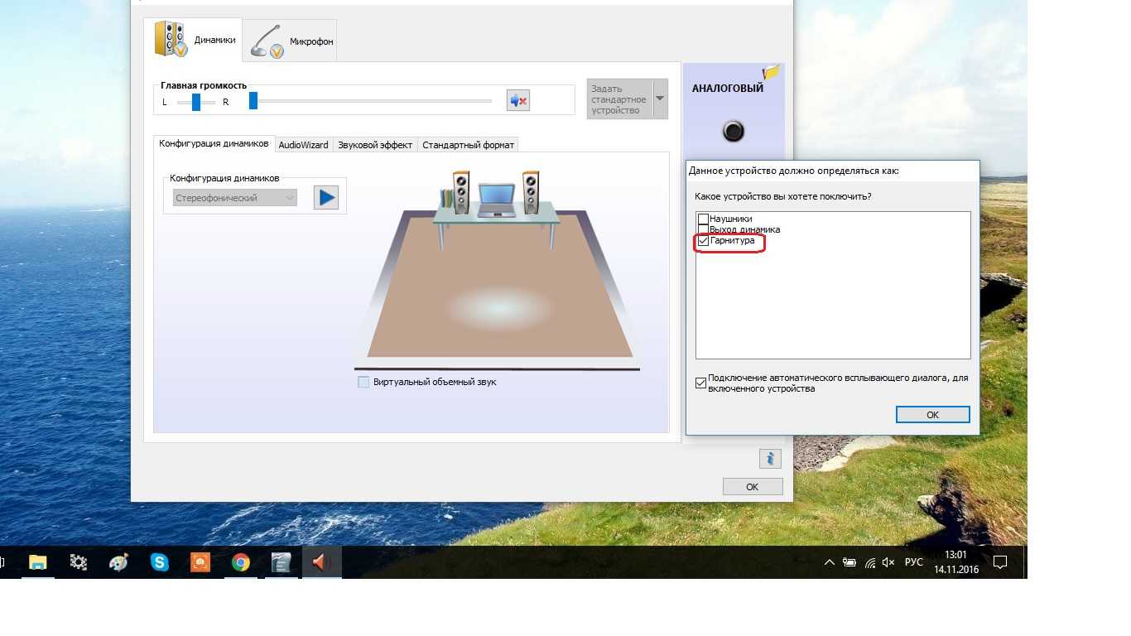Image resolution: width=1131 pixels, height=636 pixels.
Task: Click the right speaker in the room diagram
Action: [x=531, y=191]
